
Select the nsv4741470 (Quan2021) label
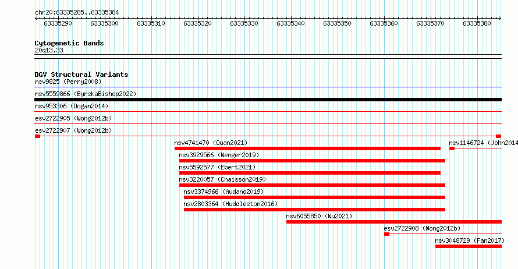[x=211, y=143]
